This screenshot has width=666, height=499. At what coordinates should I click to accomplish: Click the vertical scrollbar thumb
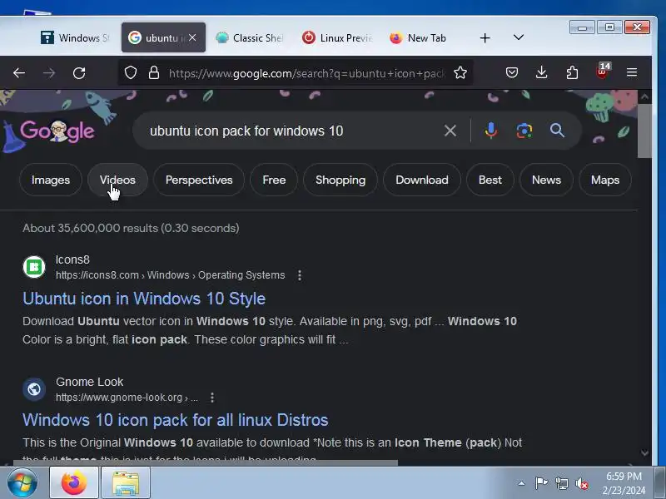pyautogui.click(x=644, y=131)
